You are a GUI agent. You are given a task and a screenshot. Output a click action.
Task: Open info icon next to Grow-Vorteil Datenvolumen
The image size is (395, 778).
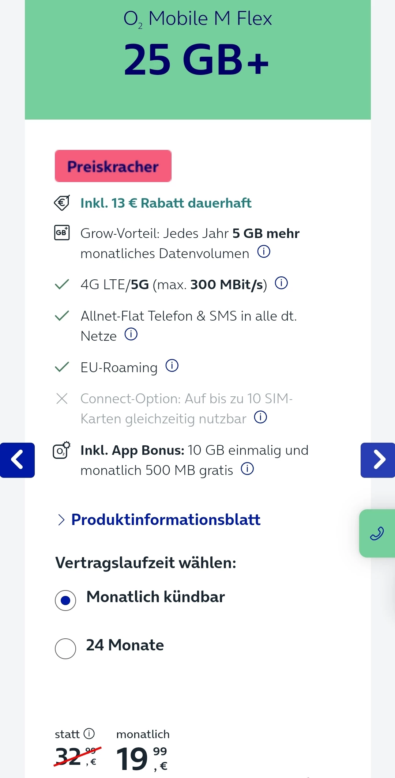[x=264, y=252]
